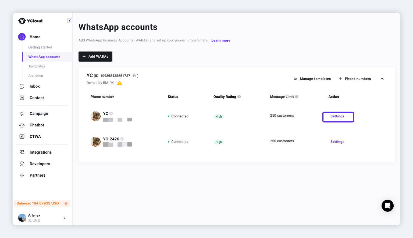Follow the Learn more link
Viewport: 413px width, 238px height.
click(221, 40)
